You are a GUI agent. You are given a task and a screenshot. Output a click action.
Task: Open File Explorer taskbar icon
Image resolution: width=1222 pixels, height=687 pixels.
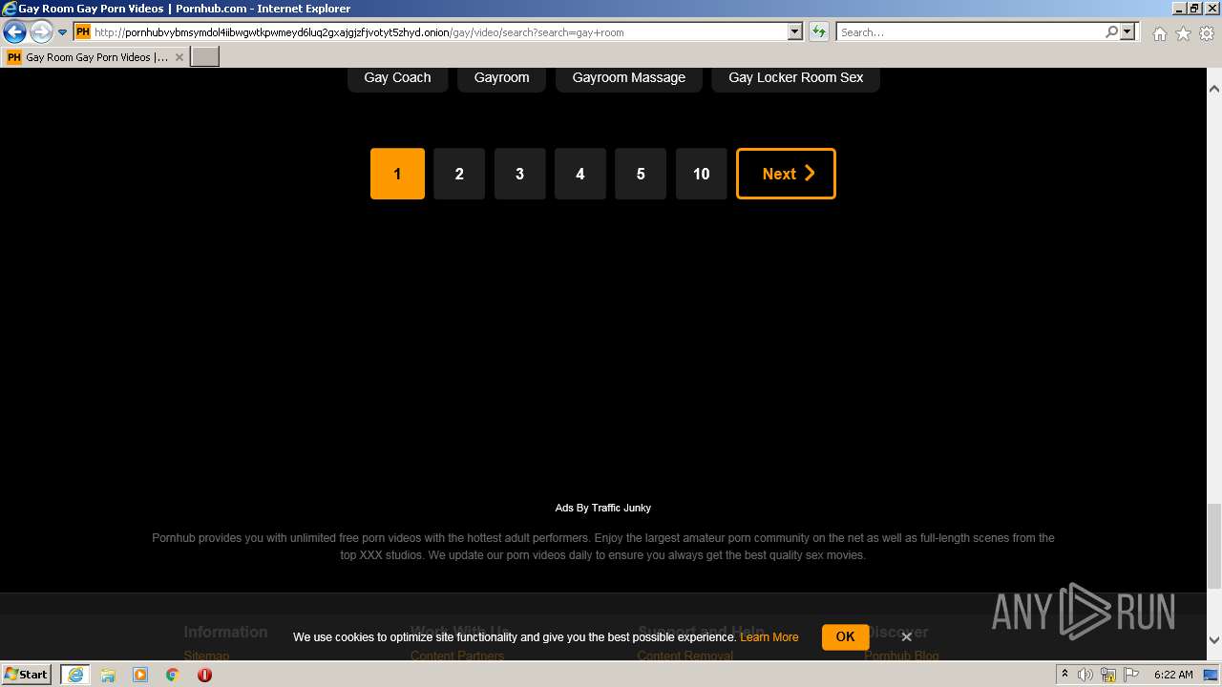(x=108, y=675)
